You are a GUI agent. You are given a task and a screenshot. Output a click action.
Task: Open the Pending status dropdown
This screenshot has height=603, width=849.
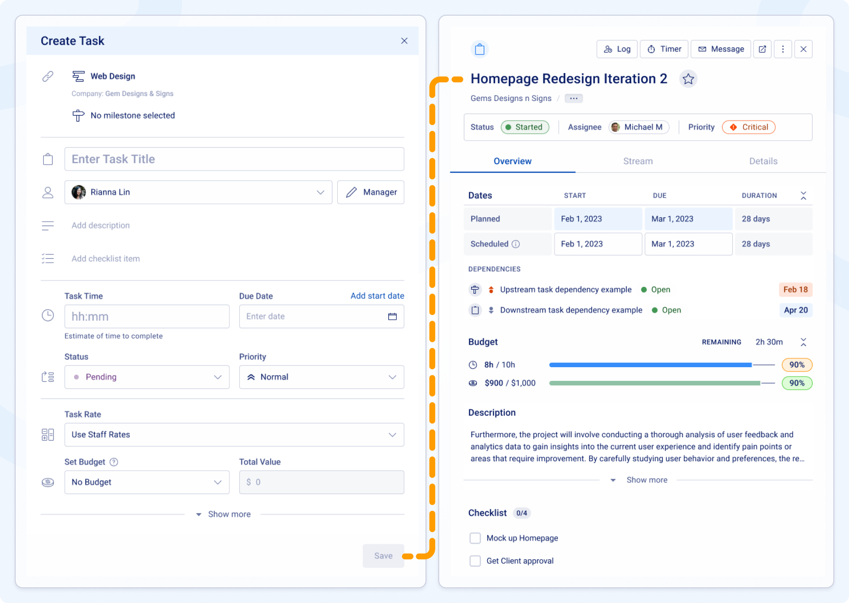click(147, 377)
